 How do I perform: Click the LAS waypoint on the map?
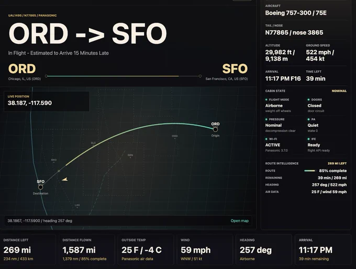[x=77, y=206]
